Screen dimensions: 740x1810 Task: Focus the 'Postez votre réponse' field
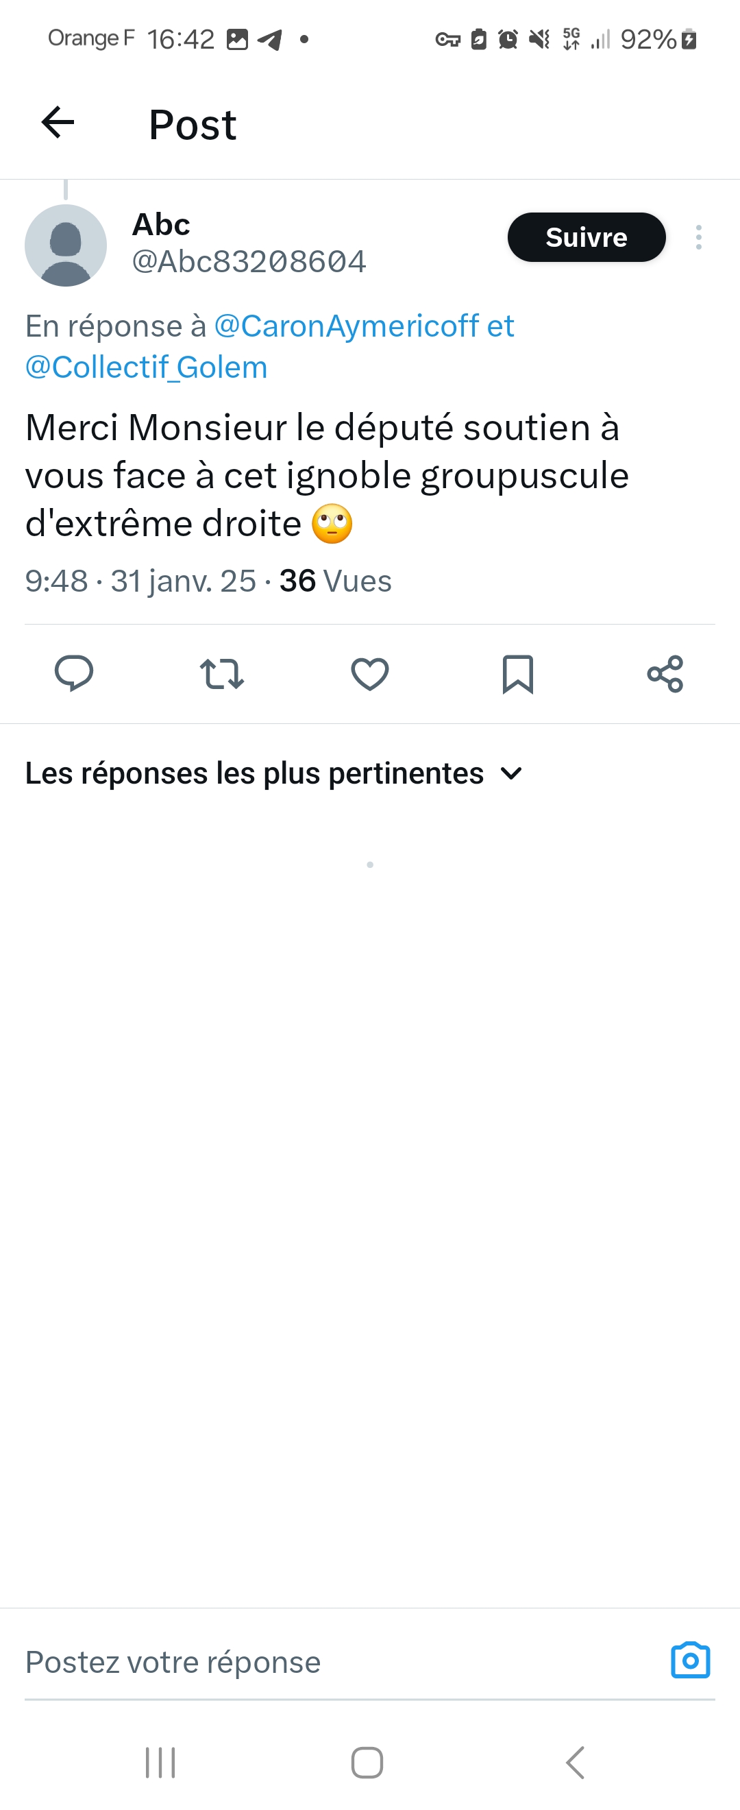tap(281, 1661)
